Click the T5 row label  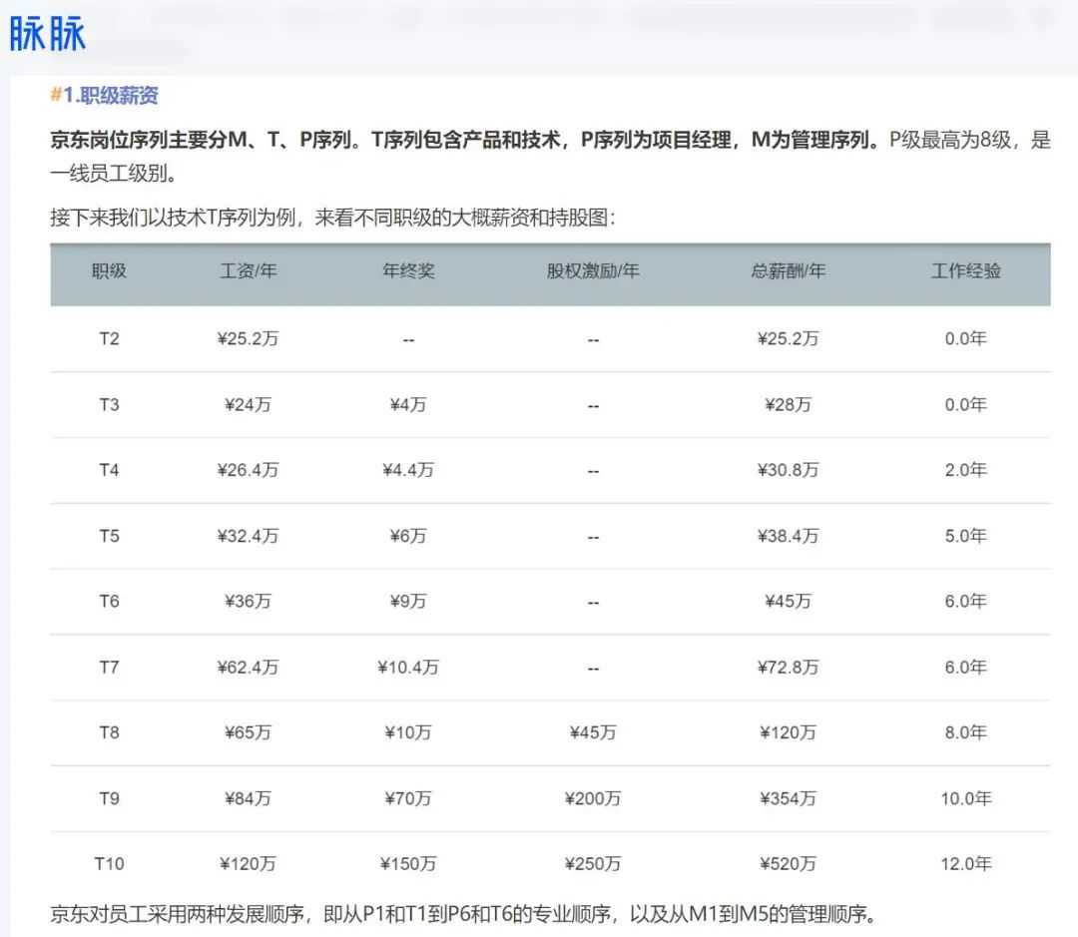[110, 536]
